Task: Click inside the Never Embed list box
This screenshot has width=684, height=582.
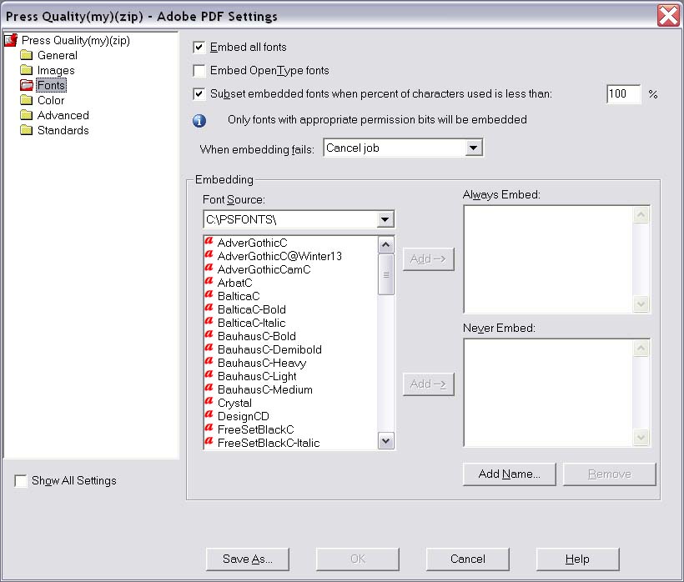Action: [x=548, y=393]
